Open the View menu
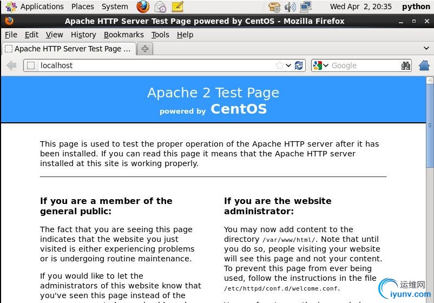 [54, 35]
